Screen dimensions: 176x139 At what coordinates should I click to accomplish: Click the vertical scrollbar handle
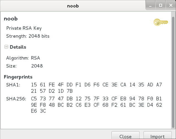tap(173, 72)
